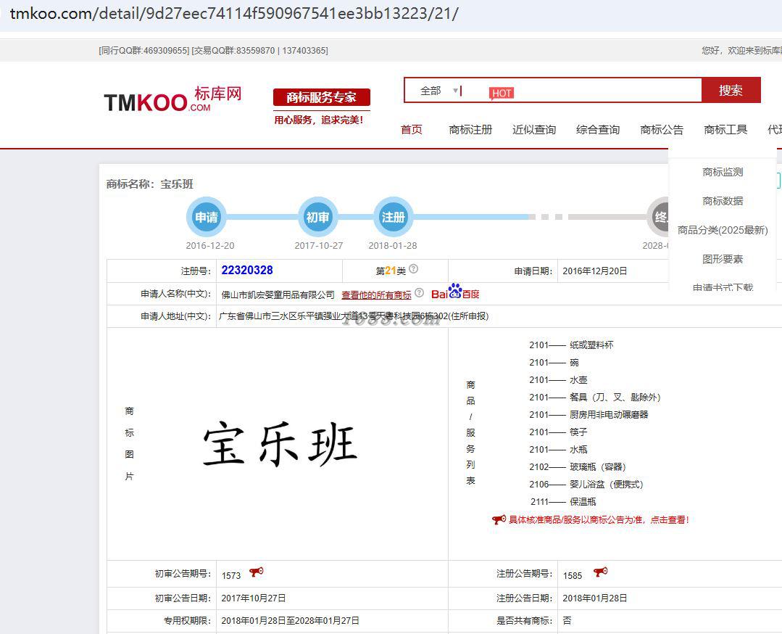
Task: Select 商标数据 from dropdown menu
Action: click(723, 201)
